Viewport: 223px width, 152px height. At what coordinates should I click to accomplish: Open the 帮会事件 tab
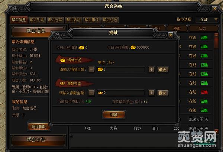[x=92, y=20]
